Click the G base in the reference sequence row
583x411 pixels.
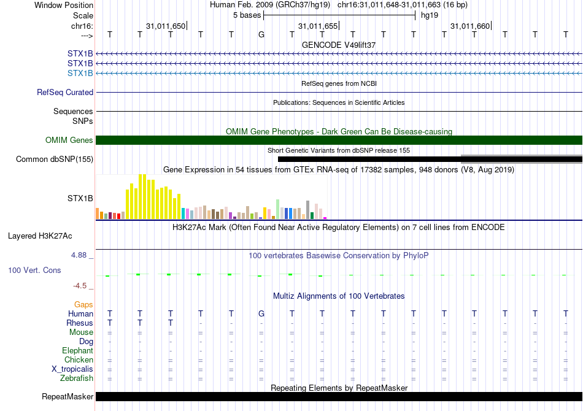click(x=261, y=34)
